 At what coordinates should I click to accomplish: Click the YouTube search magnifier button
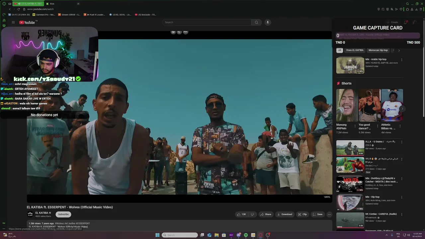click(256, 22)
